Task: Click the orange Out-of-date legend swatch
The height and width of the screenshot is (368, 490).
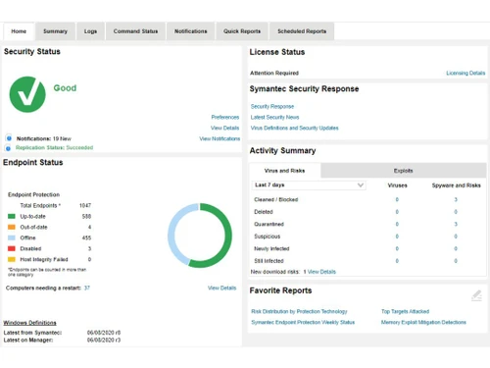Action: pyautogui.click(x=12, y=227)
